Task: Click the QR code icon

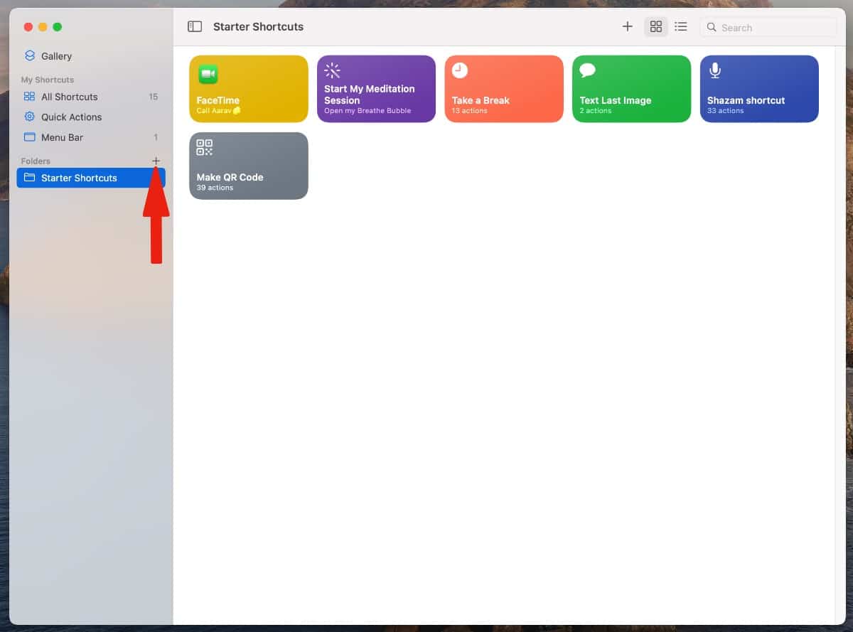Action: click(205, 148)
